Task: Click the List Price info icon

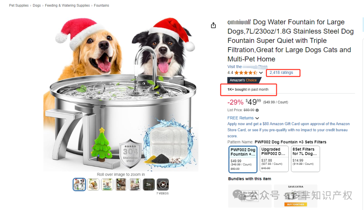Action: [x=257, y=110]
